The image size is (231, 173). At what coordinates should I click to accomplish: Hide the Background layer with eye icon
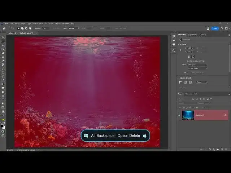(x=179, y=115)
